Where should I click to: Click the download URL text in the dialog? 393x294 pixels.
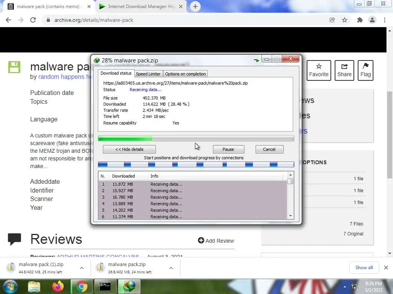175,83
